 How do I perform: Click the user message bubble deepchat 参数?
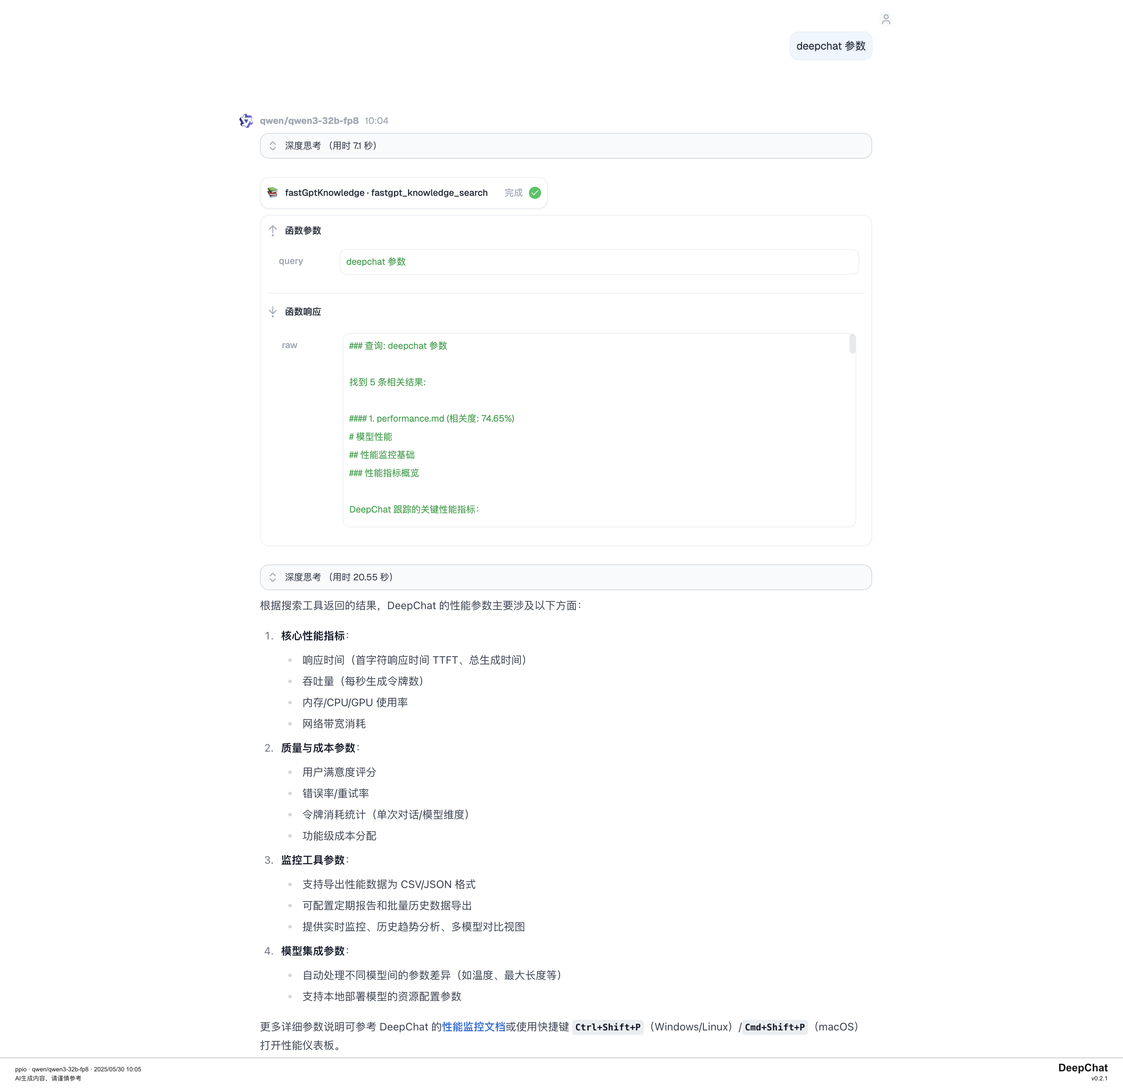[830, 46]
